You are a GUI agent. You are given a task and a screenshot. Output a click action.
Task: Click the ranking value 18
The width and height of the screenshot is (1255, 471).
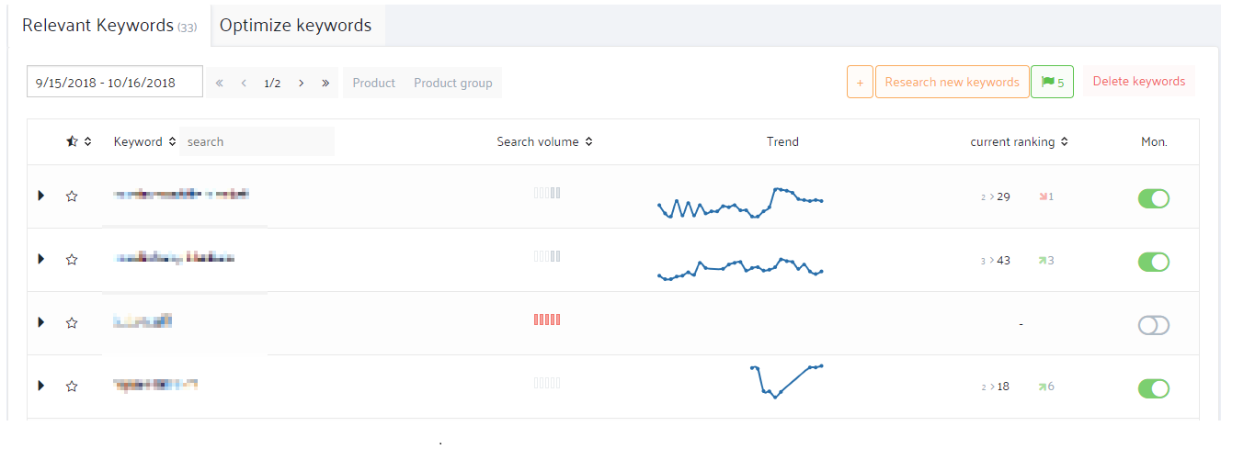1003,387
